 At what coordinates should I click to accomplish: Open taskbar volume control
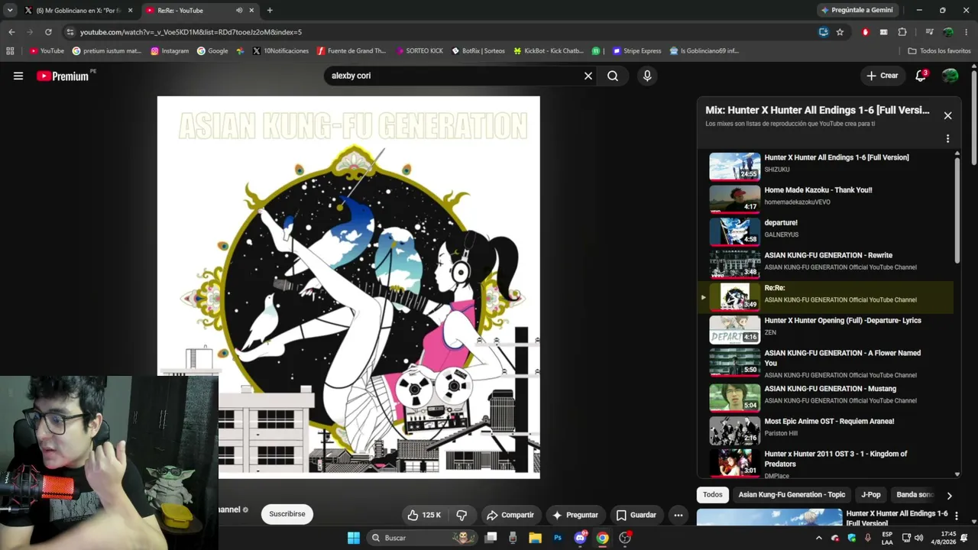point(918,538)
